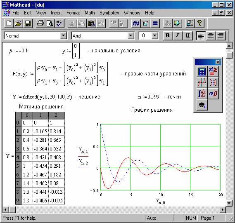Click the Cut scissors icon
This screenshot has height=223, width=235.
(72, 23)
